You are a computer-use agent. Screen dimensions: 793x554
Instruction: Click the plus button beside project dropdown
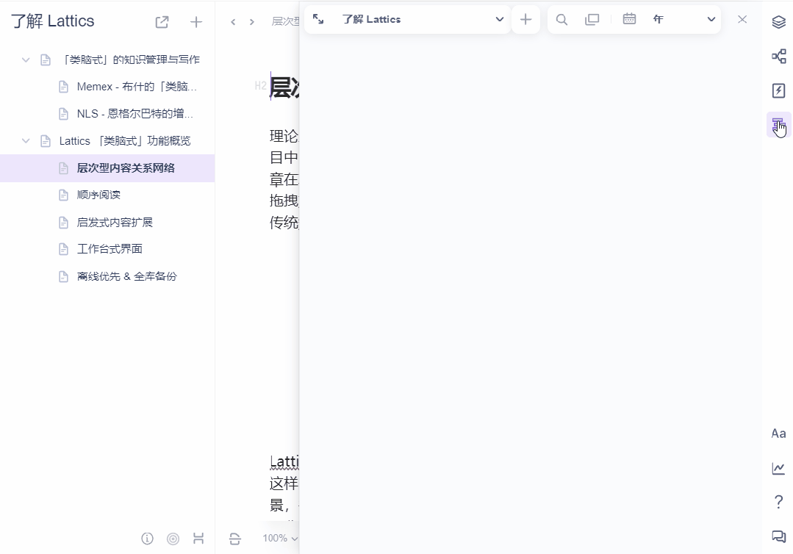point(526,19)
